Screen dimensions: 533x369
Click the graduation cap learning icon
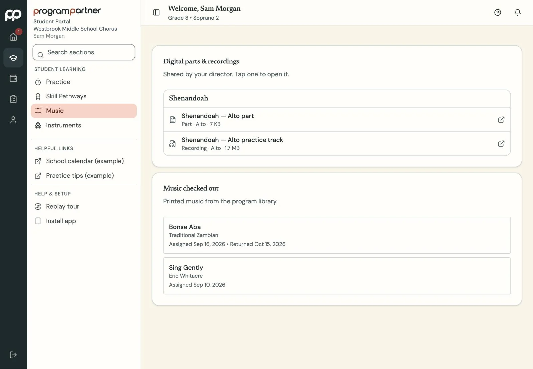13,58
